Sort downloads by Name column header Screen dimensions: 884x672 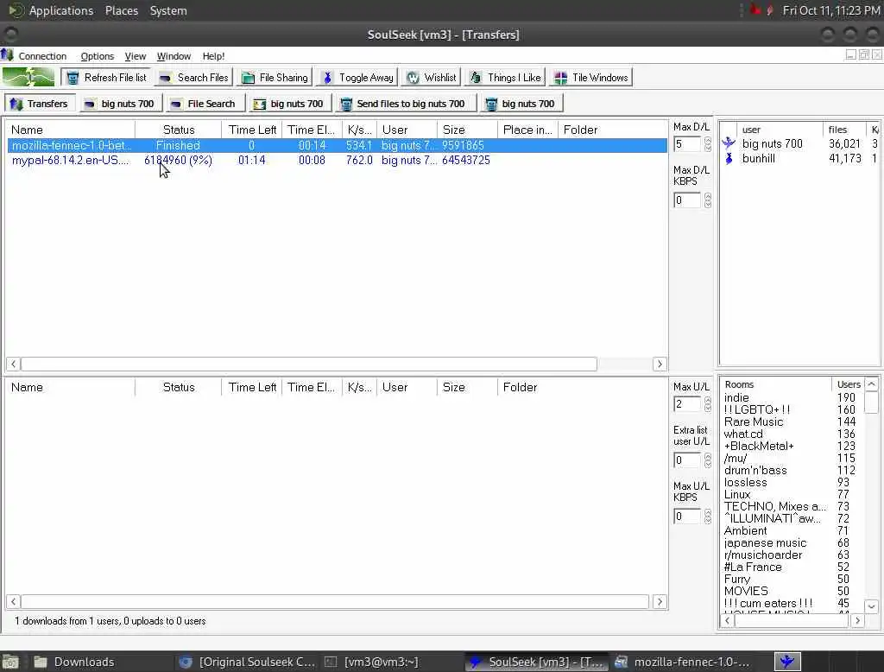tap(71, 130)
